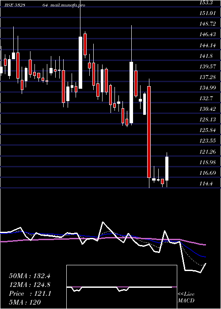The image size is (221, 309).
Task: Click the 153.3 price axis label
Action: [206, 3]
